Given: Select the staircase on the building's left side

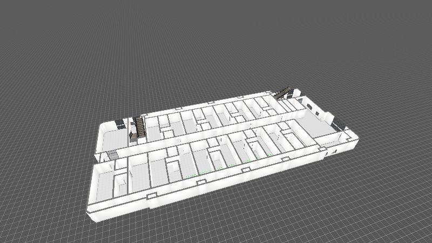Looking at the screenshot, I should coord(139,127).
